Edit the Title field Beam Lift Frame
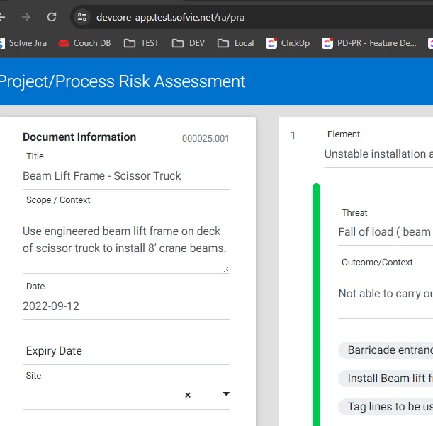 126,176
